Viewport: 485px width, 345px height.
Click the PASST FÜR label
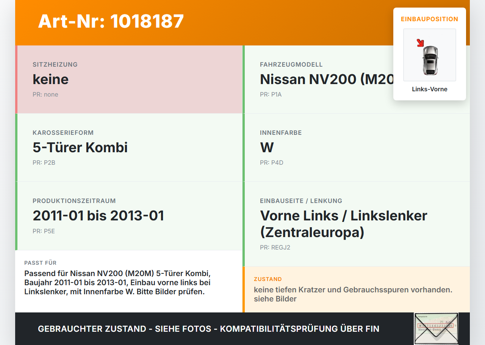point(41,263)
